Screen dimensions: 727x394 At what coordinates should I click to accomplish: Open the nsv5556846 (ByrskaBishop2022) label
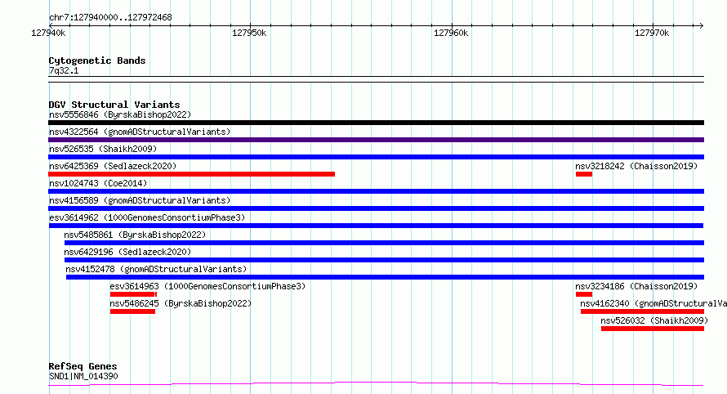click(120, 114)
